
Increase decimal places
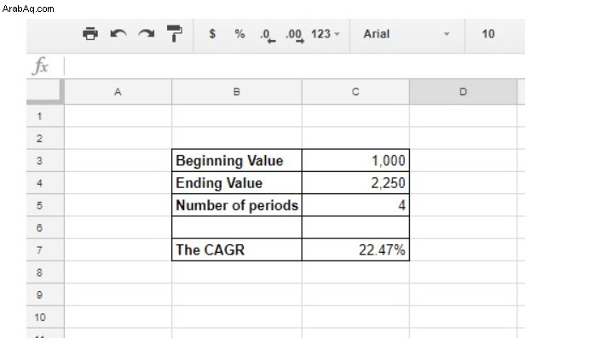[x=295, y=35]
